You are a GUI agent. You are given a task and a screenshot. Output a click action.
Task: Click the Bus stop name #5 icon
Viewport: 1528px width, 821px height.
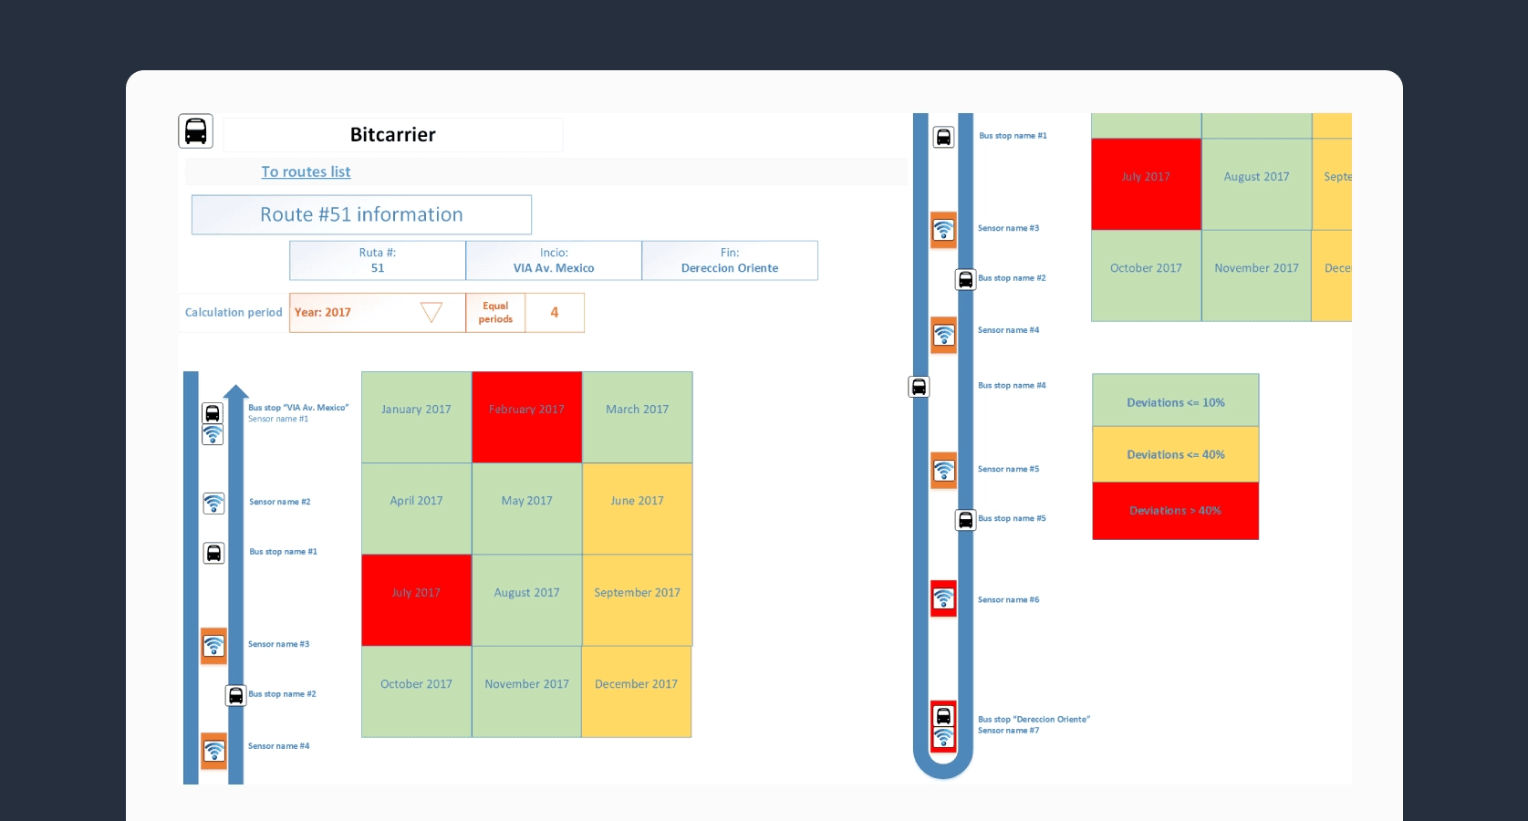(x=965, y=520)
